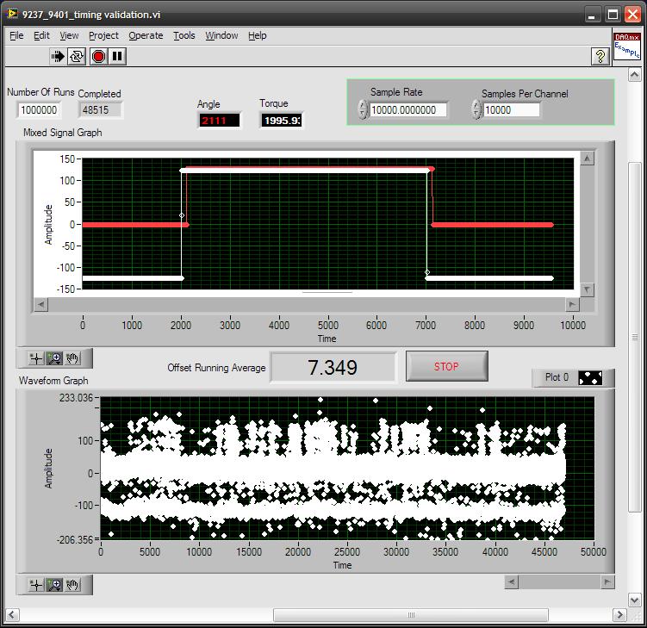Click the DAQmx Example VI icon
The image size is (647, 628).
(627, 47)
